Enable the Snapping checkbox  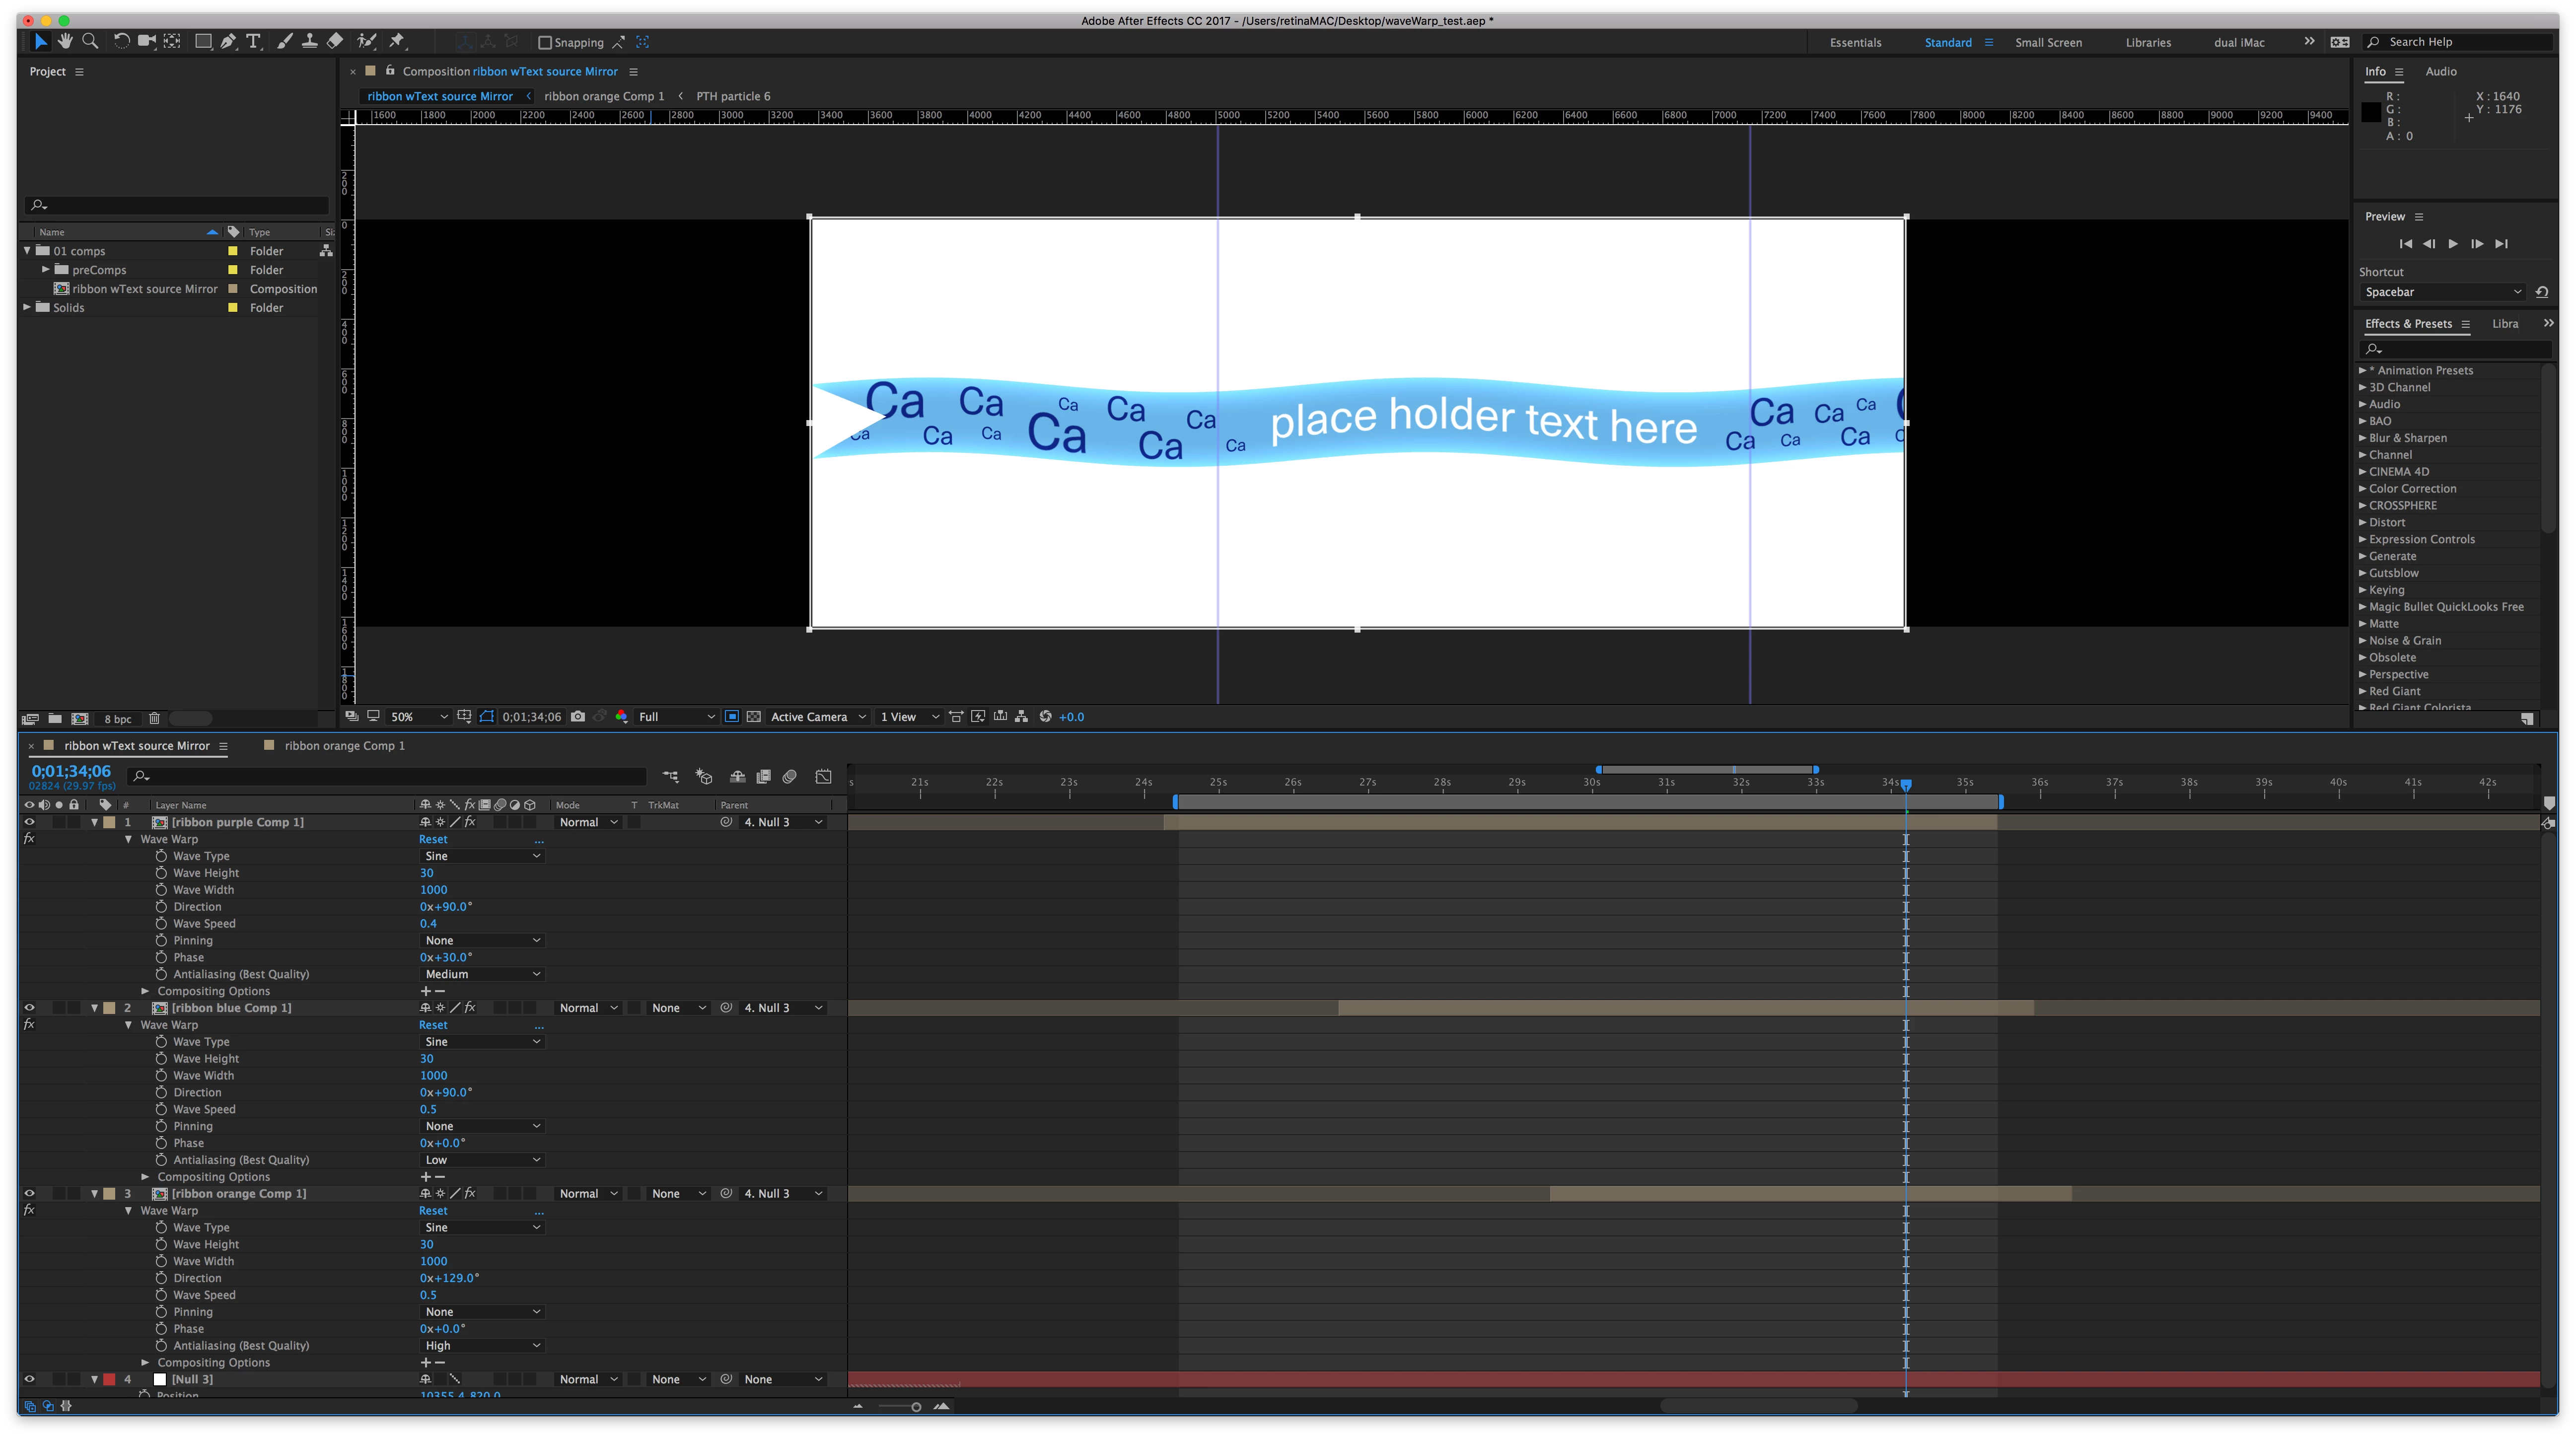click(x=545, y=42)
